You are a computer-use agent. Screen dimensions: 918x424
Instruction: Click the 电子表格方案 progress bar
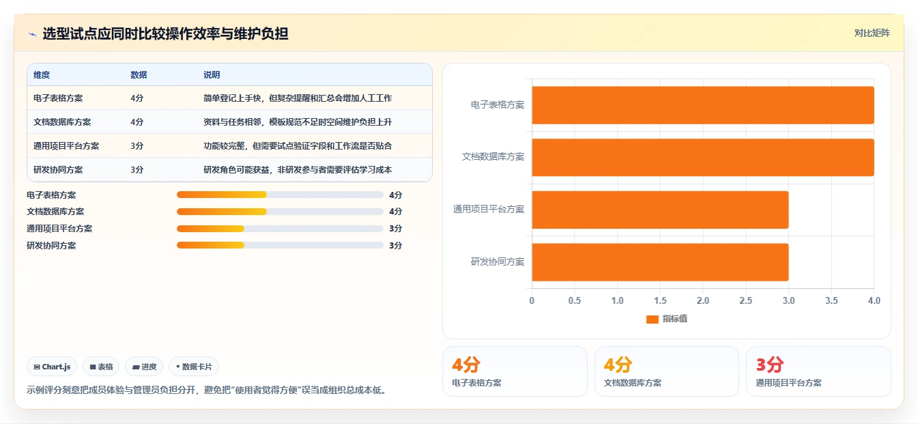tap(280, 195)
